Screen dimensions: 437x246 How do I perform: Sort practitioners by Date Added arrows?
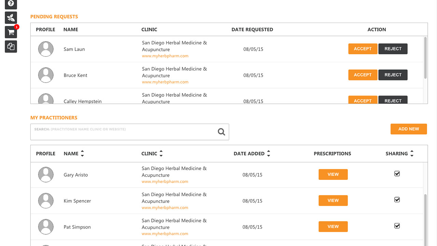[269, 153]
